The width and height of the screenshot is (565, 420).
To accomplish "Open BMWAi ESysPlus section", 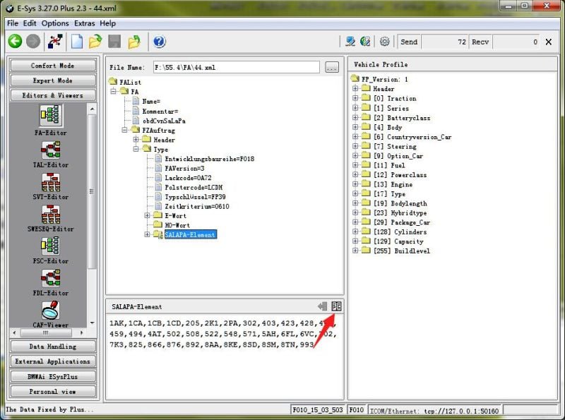I will click(53, 376).
